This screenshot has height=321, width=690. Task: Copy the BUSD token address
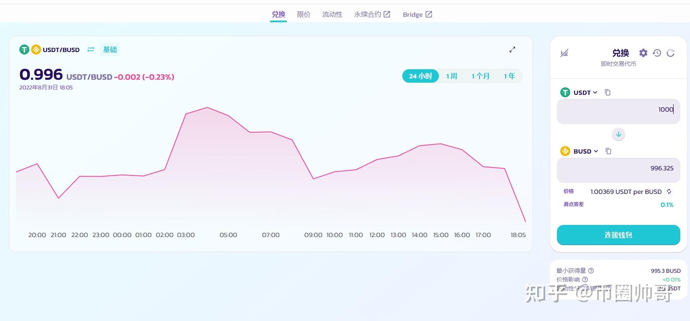(x=609, y=151)
